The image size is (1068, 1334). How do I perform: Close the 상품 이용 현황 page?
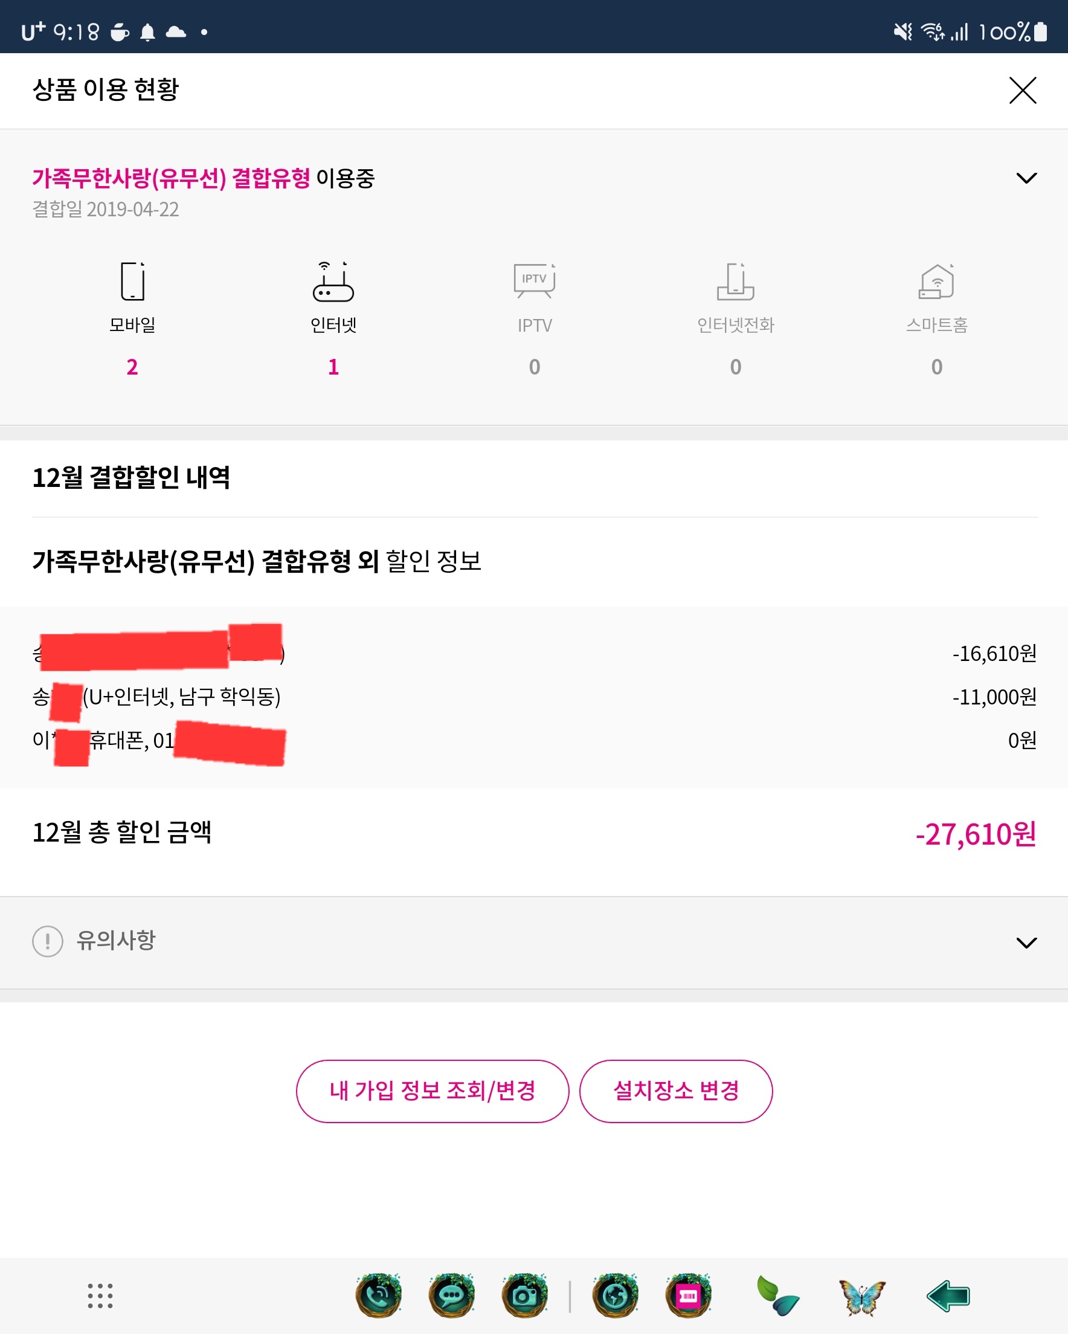coord(1022,91)
